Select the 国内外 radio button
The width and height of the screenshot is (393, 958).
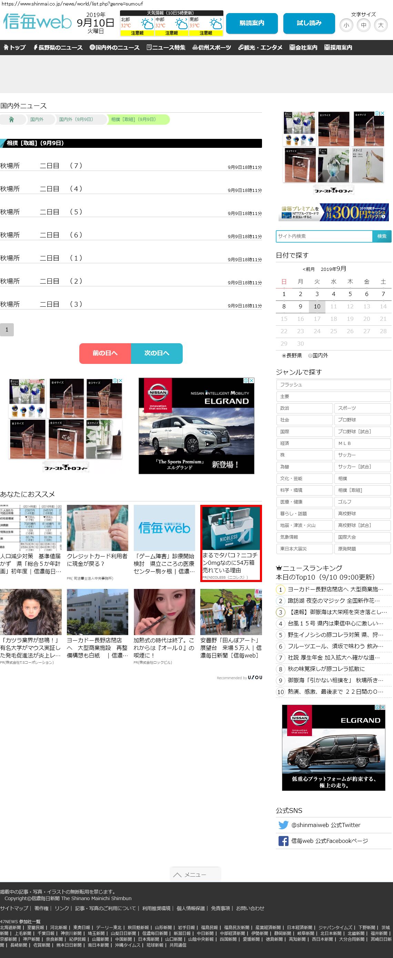coord(310,356)
